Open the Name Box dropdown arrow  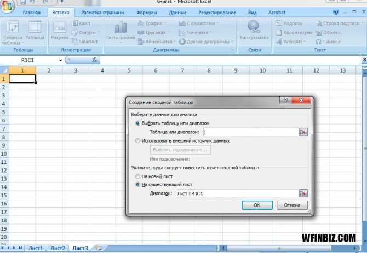[60, 60]
